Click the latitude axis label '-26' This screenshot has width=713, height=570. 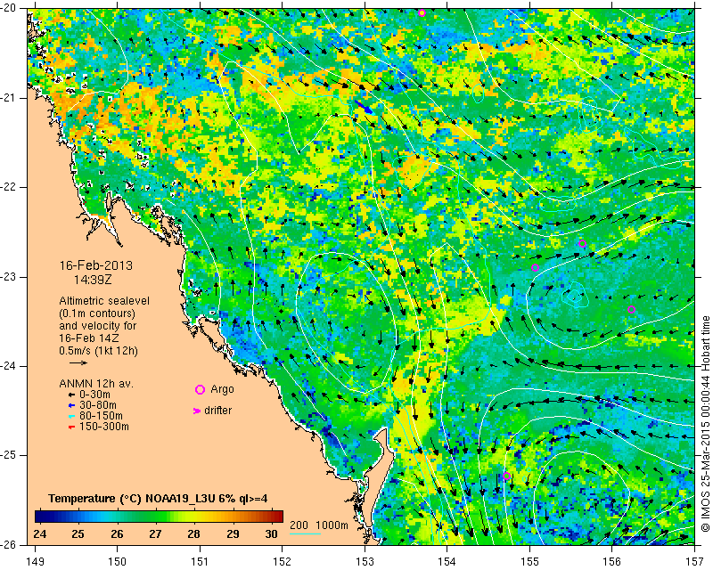click(9, 544)
